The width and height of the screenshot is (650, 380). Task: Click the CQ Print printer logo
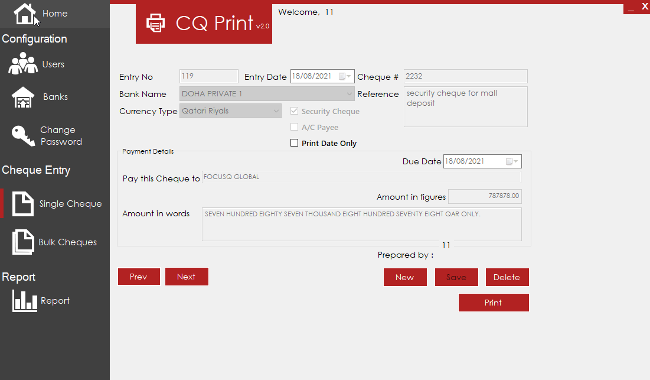155,23
